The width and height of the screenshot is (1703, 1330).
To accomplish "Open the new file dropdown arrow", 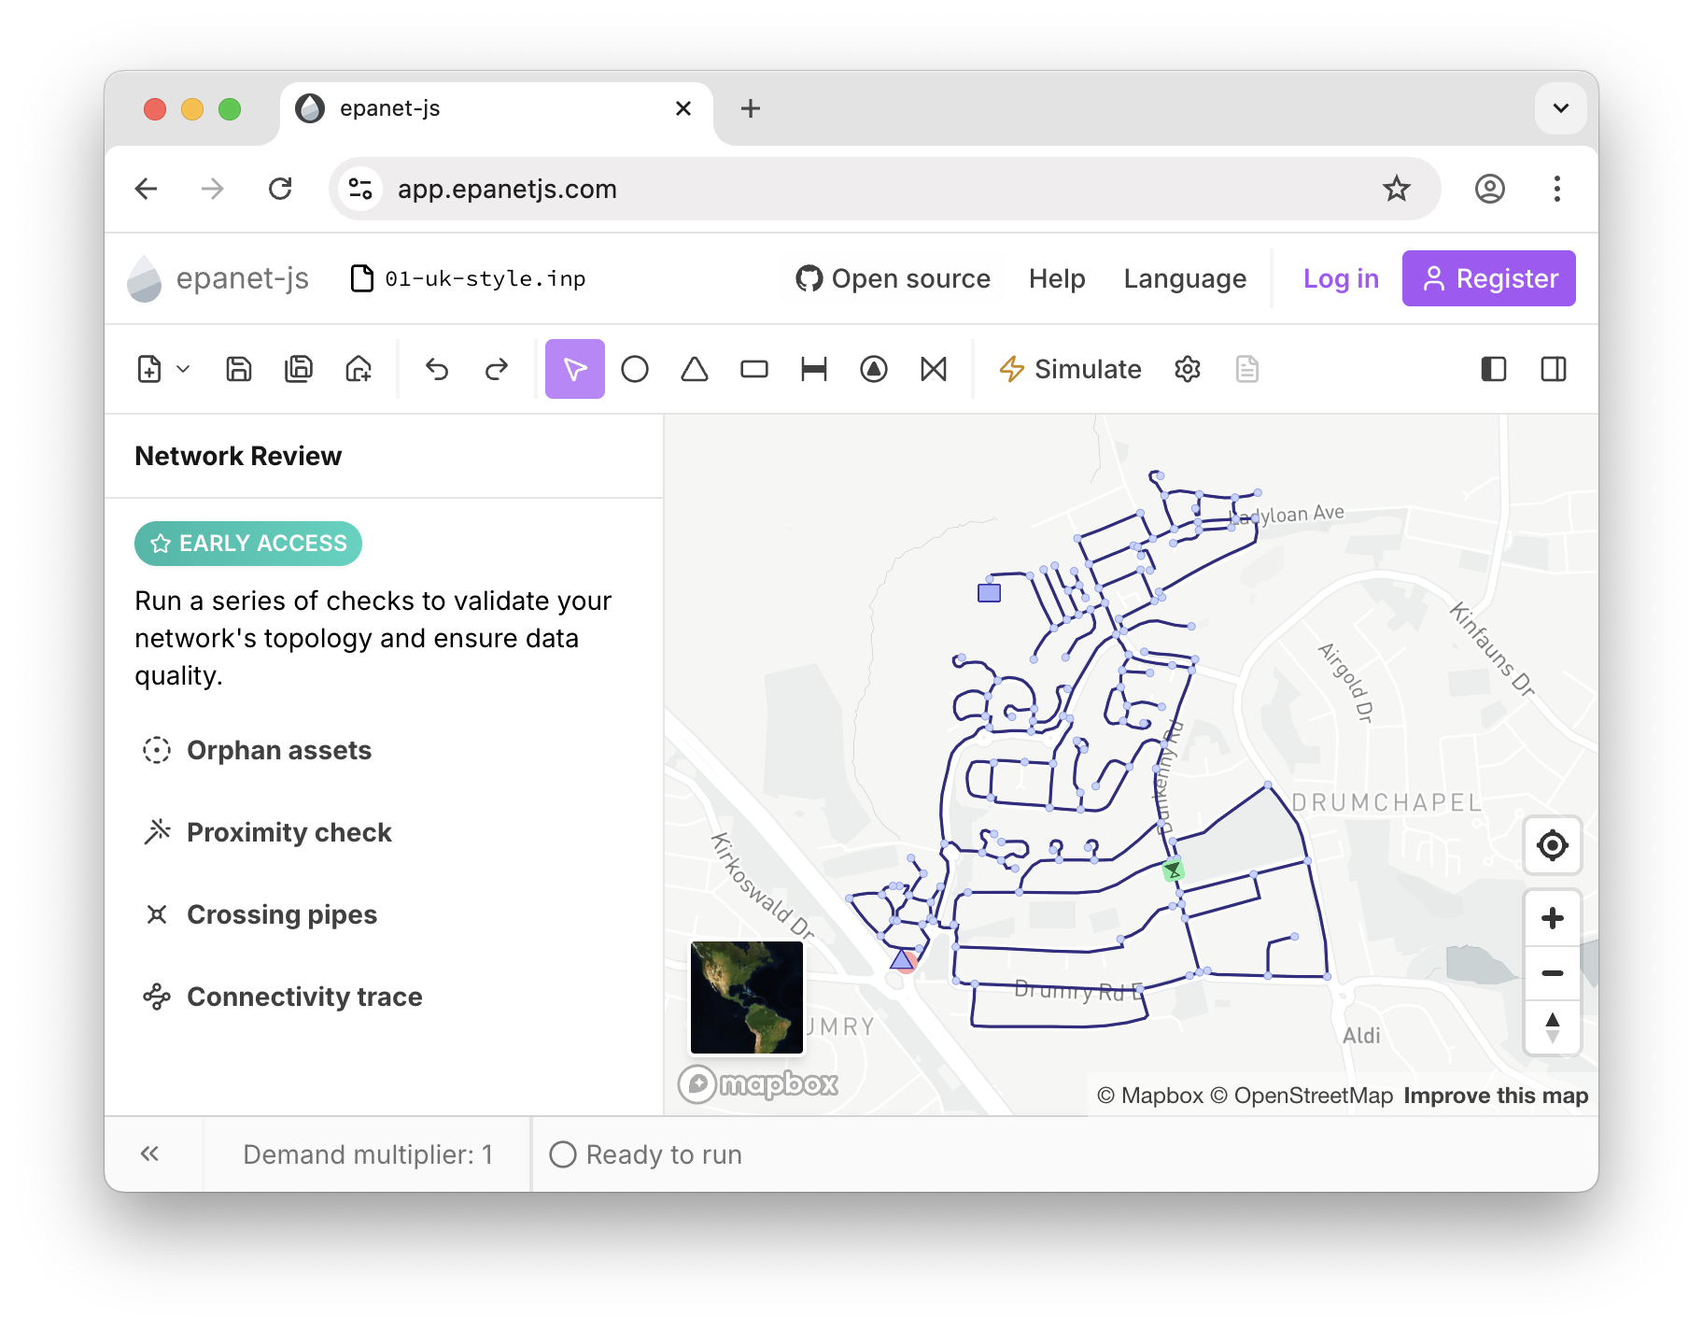I will coord(183,369).
